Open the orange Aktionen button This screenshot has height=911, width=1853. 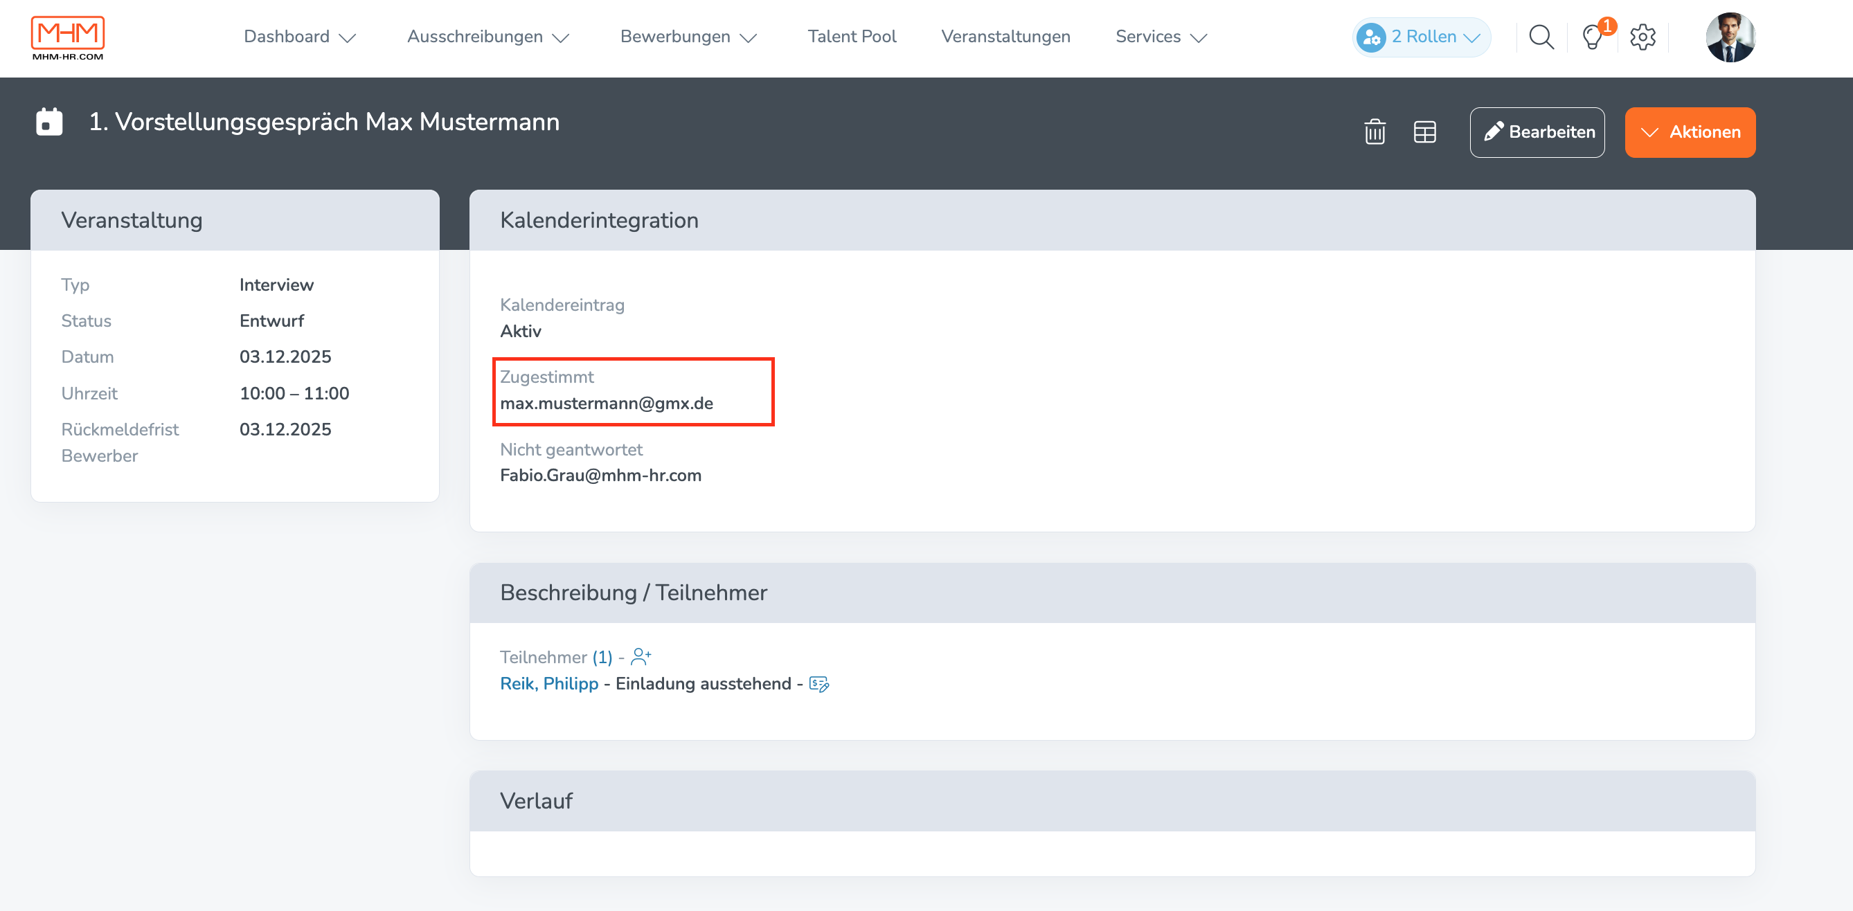[x=1689, y=132]
